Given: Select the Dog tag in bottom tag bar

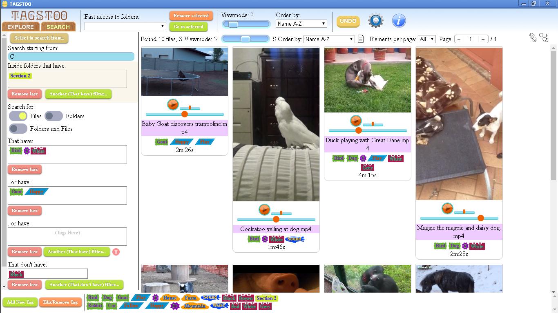Looking at the screenshot, I should tap(107, 298).
